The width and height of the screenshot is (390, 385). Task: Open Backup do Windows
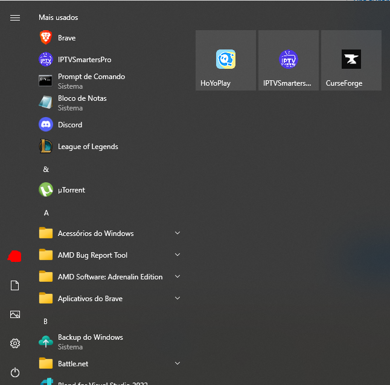click(109, 342)
